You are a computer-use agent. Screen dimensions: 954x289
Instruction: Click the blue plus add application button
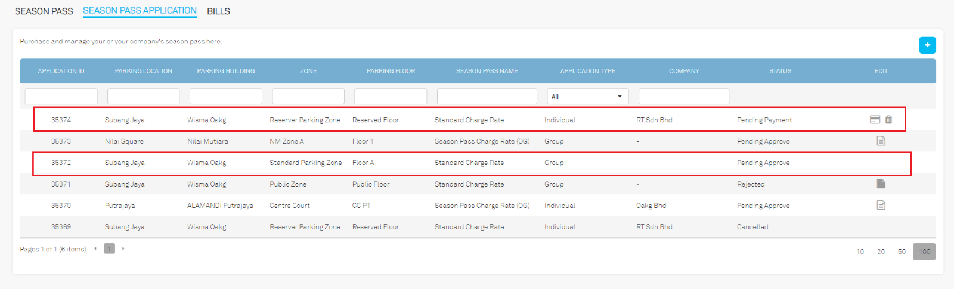(927, 45)
